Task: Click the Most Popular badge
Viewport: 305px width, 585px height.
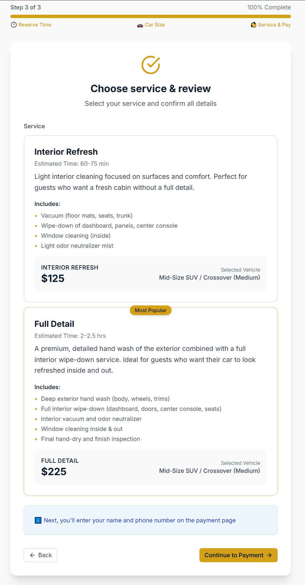Action: [151, 310]
